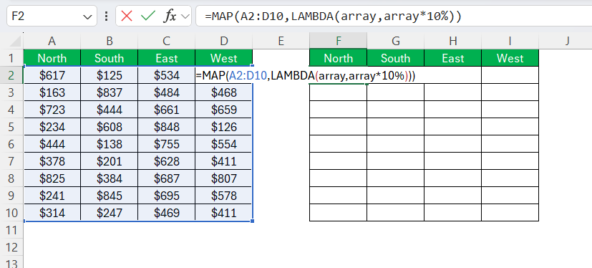Select column E header
This screenshot has height=268, width=592.
[x=281, y=41]
